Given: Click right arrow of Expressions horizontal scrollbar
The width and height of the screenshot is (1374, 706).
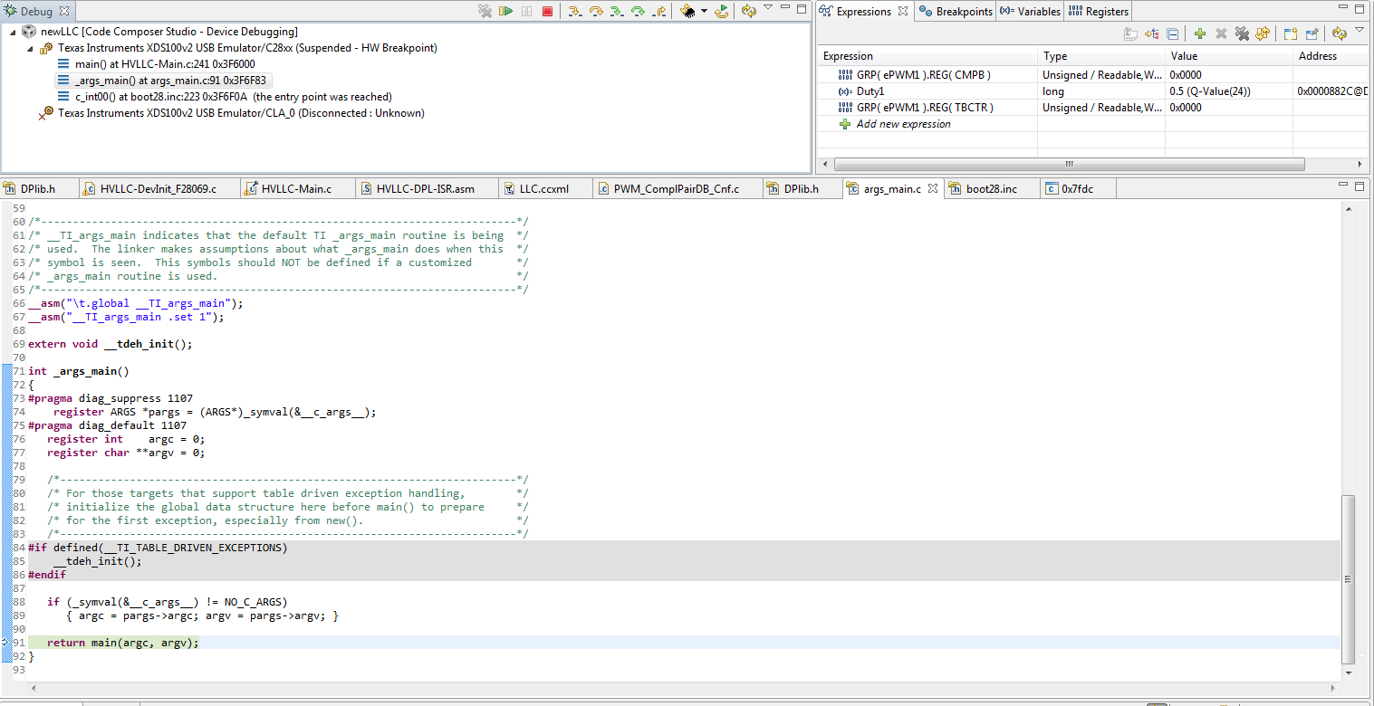Looking at the screenshot, I should pyautogui.click(x=1360, y=165).
